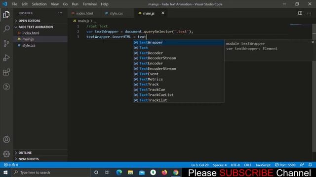
Task: Click the errors and warnings status indicator
Action: coord(11,165)
